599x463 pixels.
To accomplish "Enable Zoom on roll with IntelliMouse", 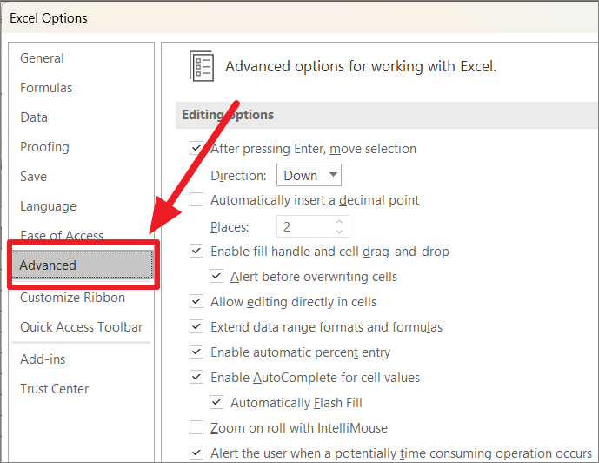I will [x=196, y=428].
